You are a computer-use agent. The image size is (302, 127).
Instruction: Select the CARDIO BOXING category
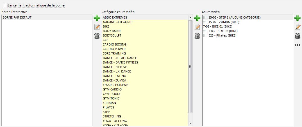point(114,44)
